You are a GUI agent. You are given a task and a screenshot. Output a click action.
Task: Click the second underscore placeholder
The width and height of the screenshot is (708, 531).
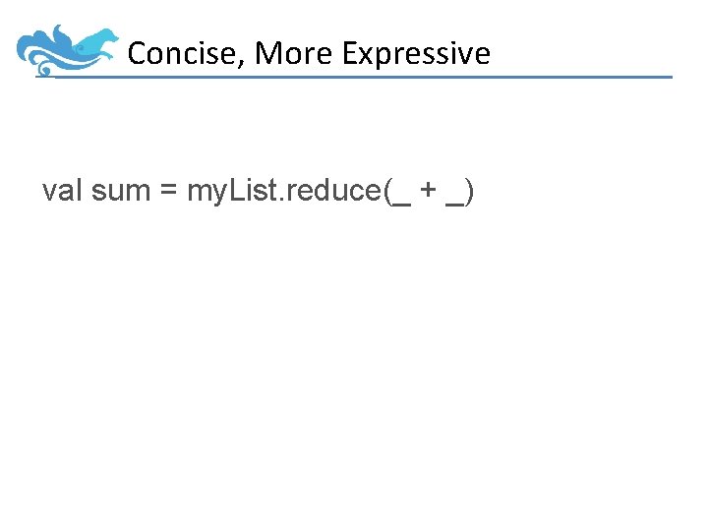pos(455,201)
